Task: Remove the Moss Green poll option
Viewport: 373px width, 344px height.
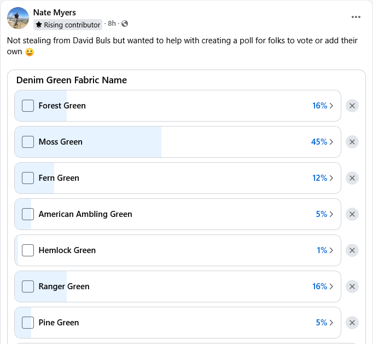Action: click(x=352, y=142)
